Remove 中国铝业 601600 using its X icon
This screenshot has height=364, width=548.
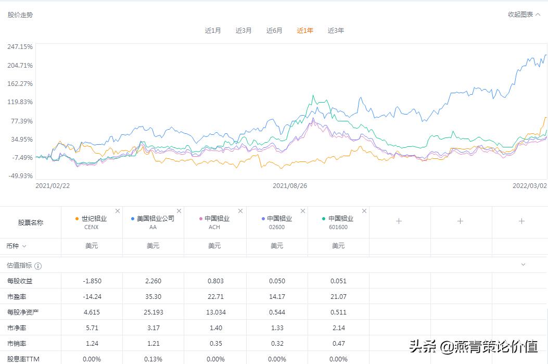point(364,211)
